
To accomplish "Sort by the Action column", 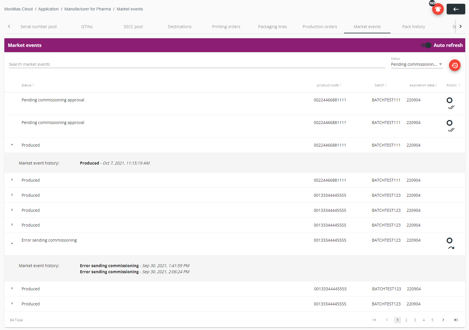I will pyautogui.click(x=453, y=85).
